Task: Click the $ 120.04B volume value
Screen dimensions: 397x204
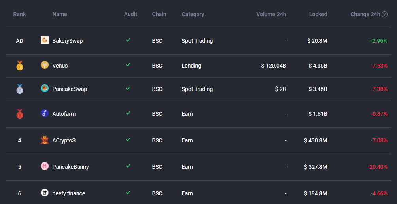Action: pos(274,66)
